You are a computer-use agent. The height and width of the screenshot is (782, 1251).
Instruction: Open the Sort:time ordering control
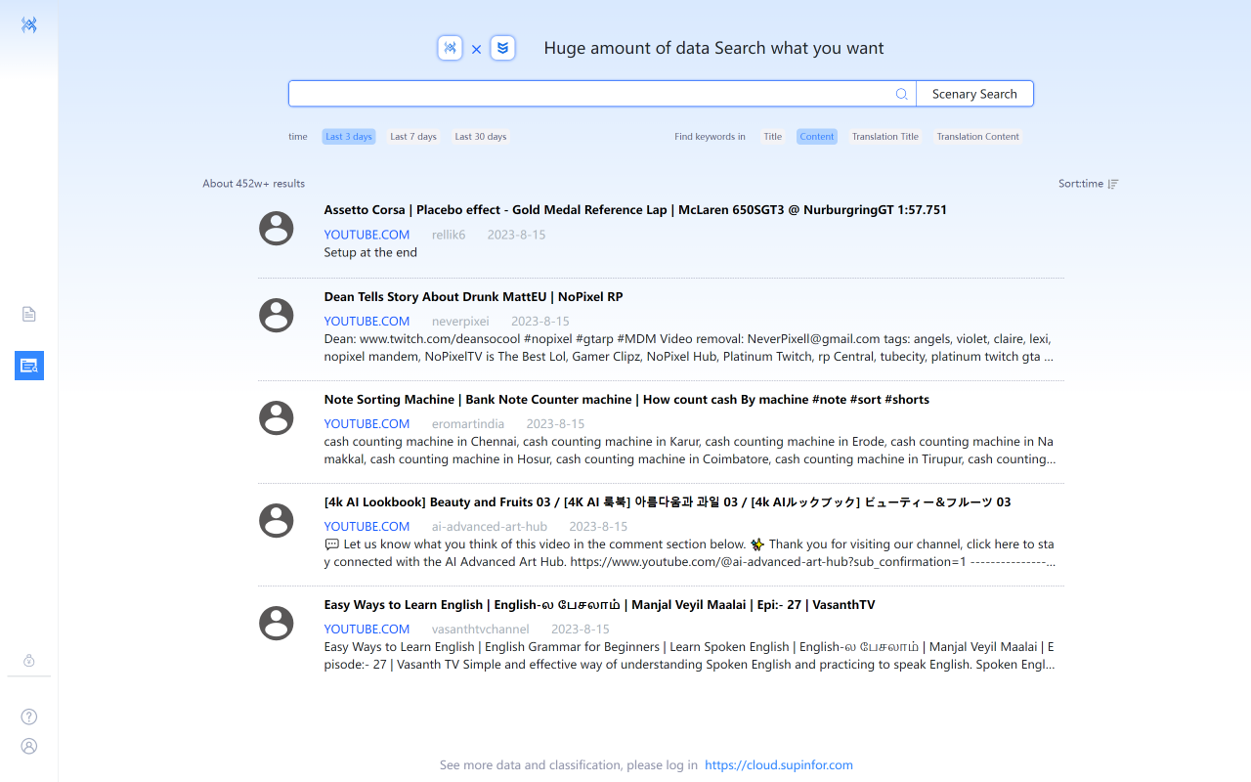coord(1087,183)
